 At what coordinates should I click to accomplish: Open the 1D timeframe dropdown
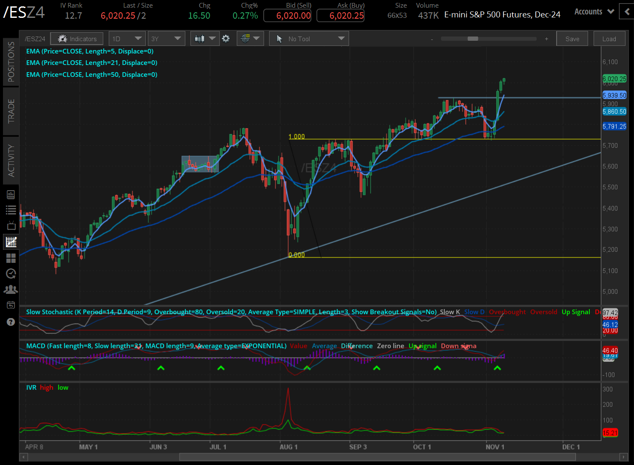coord(127,38)
